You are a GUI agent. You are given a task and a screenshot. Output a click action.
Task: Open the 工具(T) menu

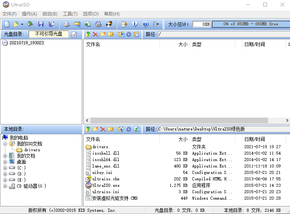coord(70,14)
